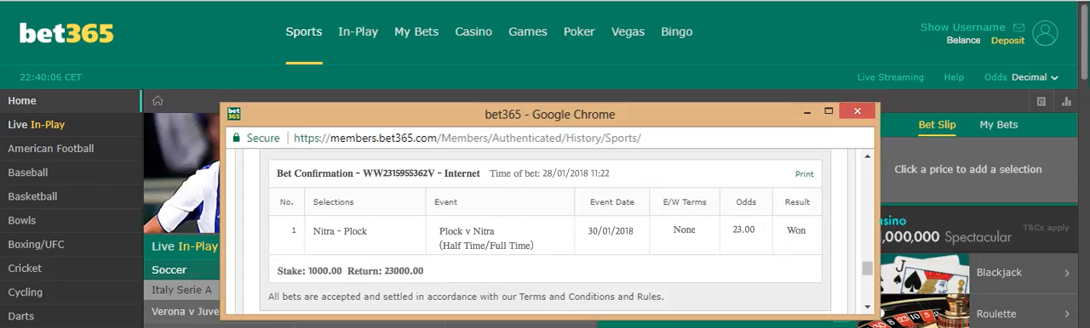The height and width of the screenshot is (328, 1090).
Task: Click the popup window bet365 favicon
Action: [x=233, y=113]
